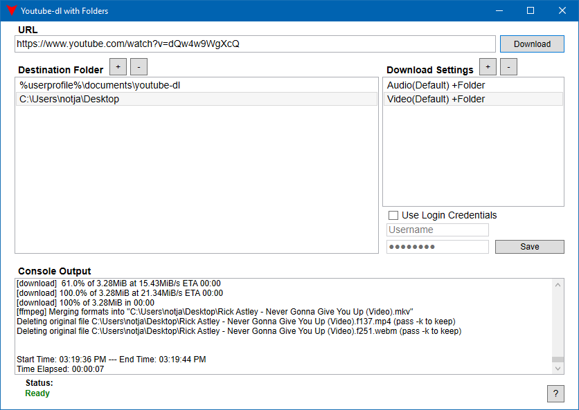Image resolution: width=579 pixels, height=410 pixels.
Task: Click the console output scrollbar thumb
Action: tap(558, 360)
